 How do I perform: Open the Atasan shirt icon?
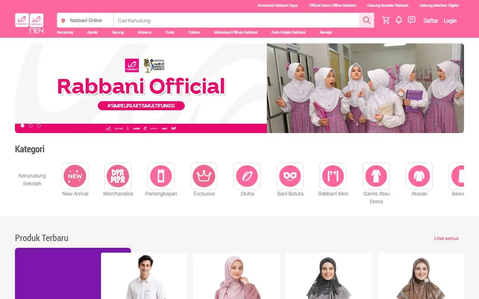click(419, 176)
